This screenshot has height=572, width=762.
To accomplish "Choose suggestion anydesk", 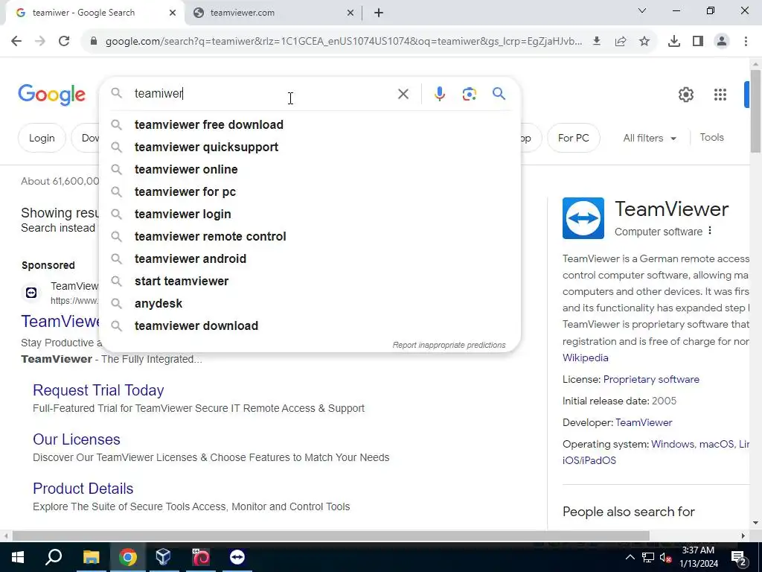I will (310, 304).
